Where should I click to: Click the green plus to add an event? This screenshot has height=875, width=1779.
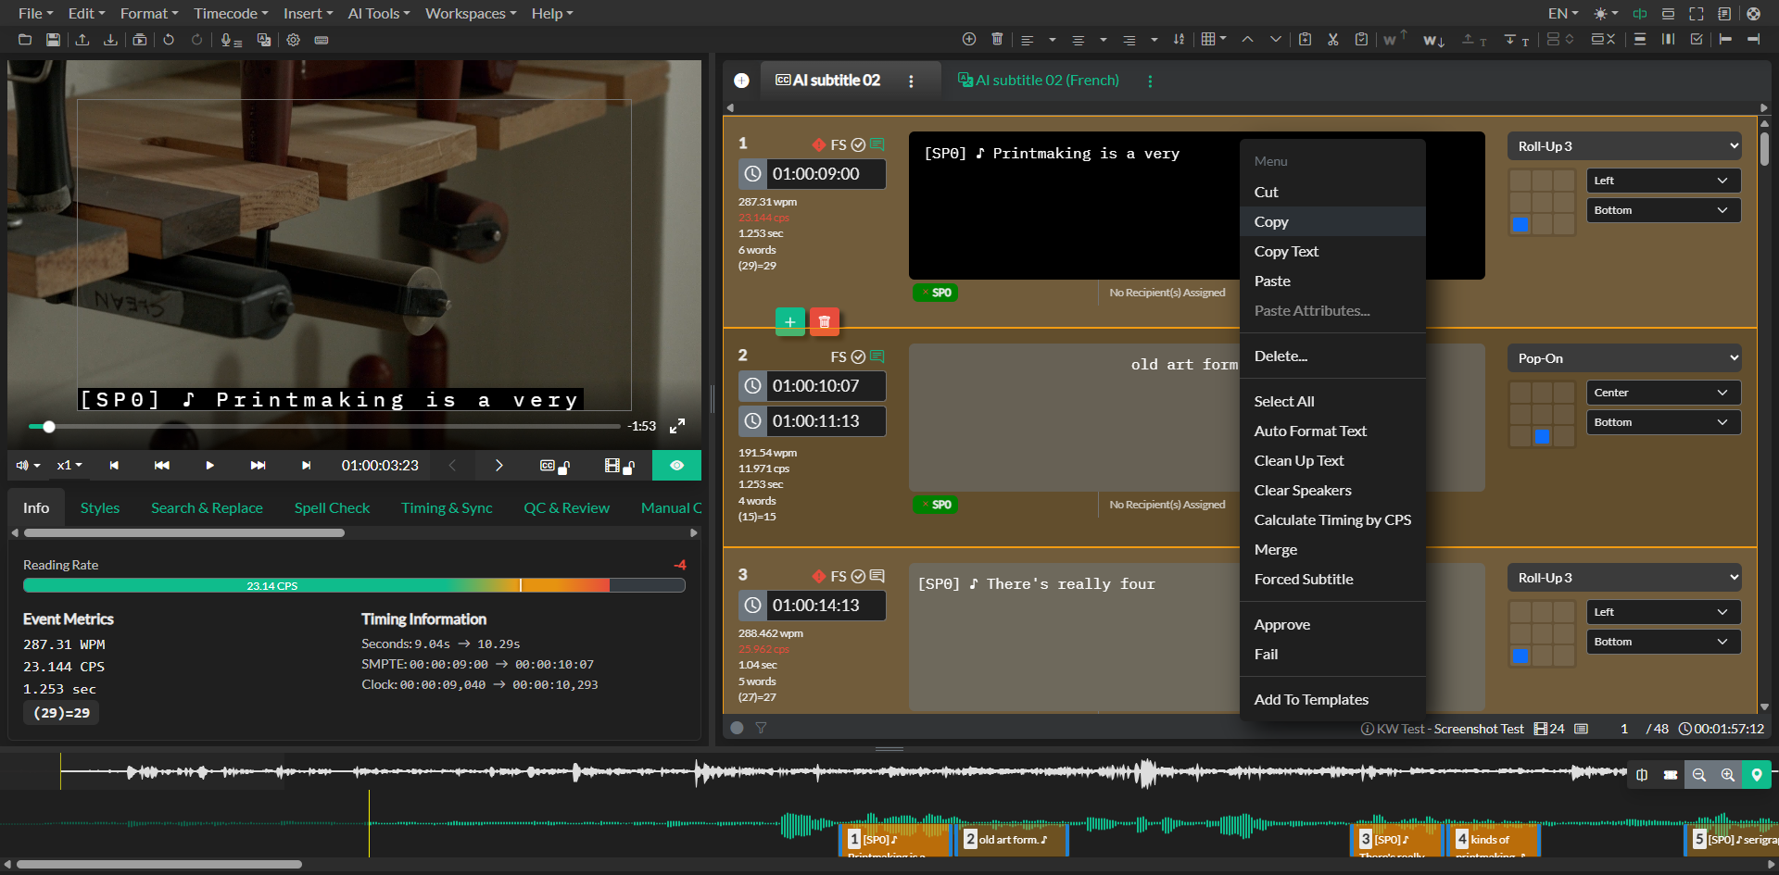pyautogui.click(x=789, y=321)
